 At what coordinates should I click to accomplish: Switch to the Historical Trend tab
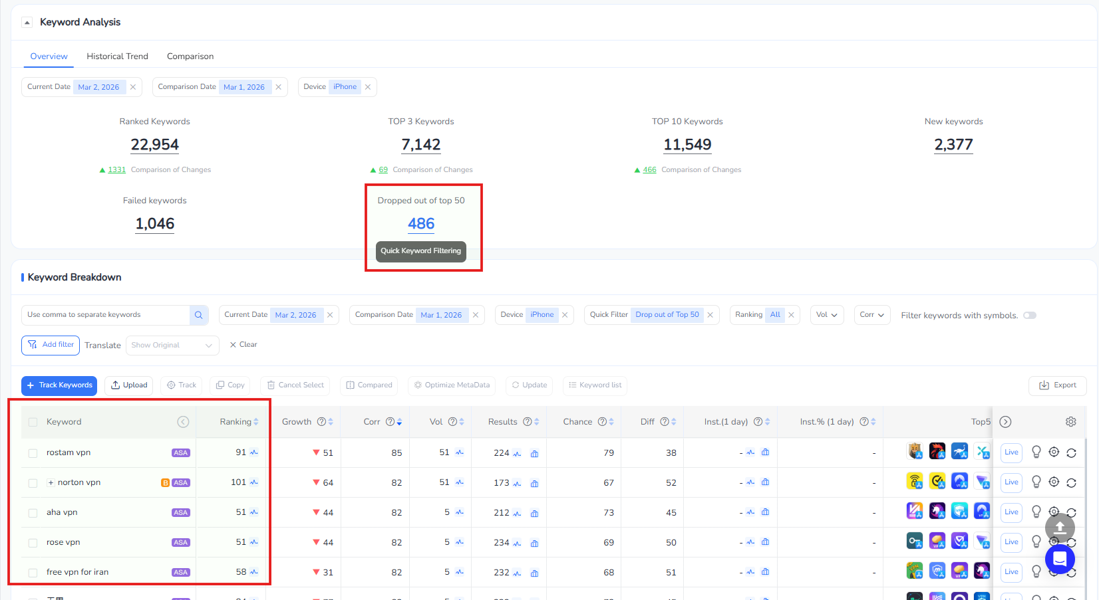click(117, 56)
